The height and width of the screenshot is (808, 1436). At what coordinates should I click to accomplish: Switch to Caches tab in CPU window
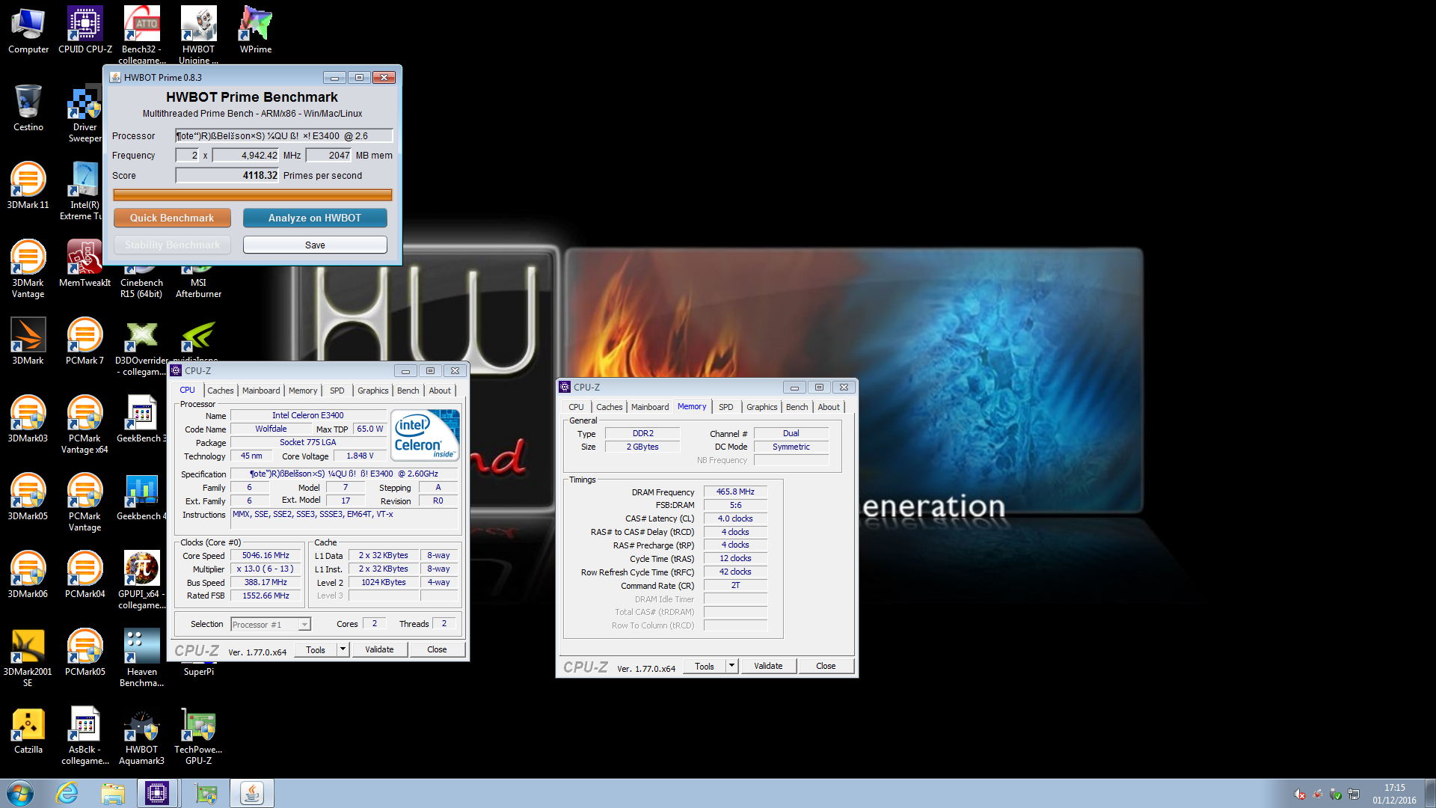[221, 391]
